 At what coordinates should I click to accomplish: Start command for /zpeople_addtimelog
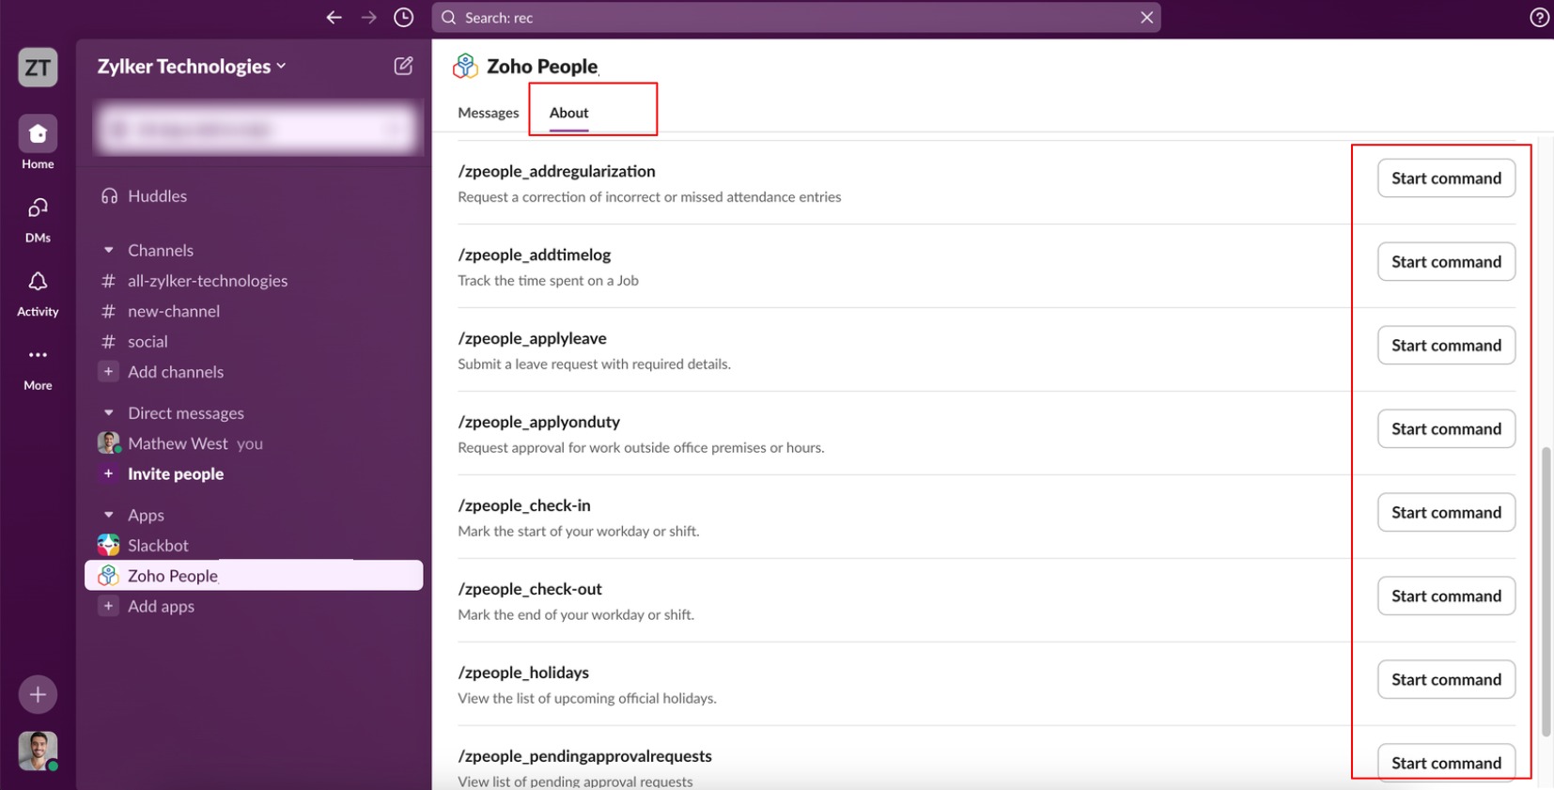pyautogui.click(x=1446, y=262)
